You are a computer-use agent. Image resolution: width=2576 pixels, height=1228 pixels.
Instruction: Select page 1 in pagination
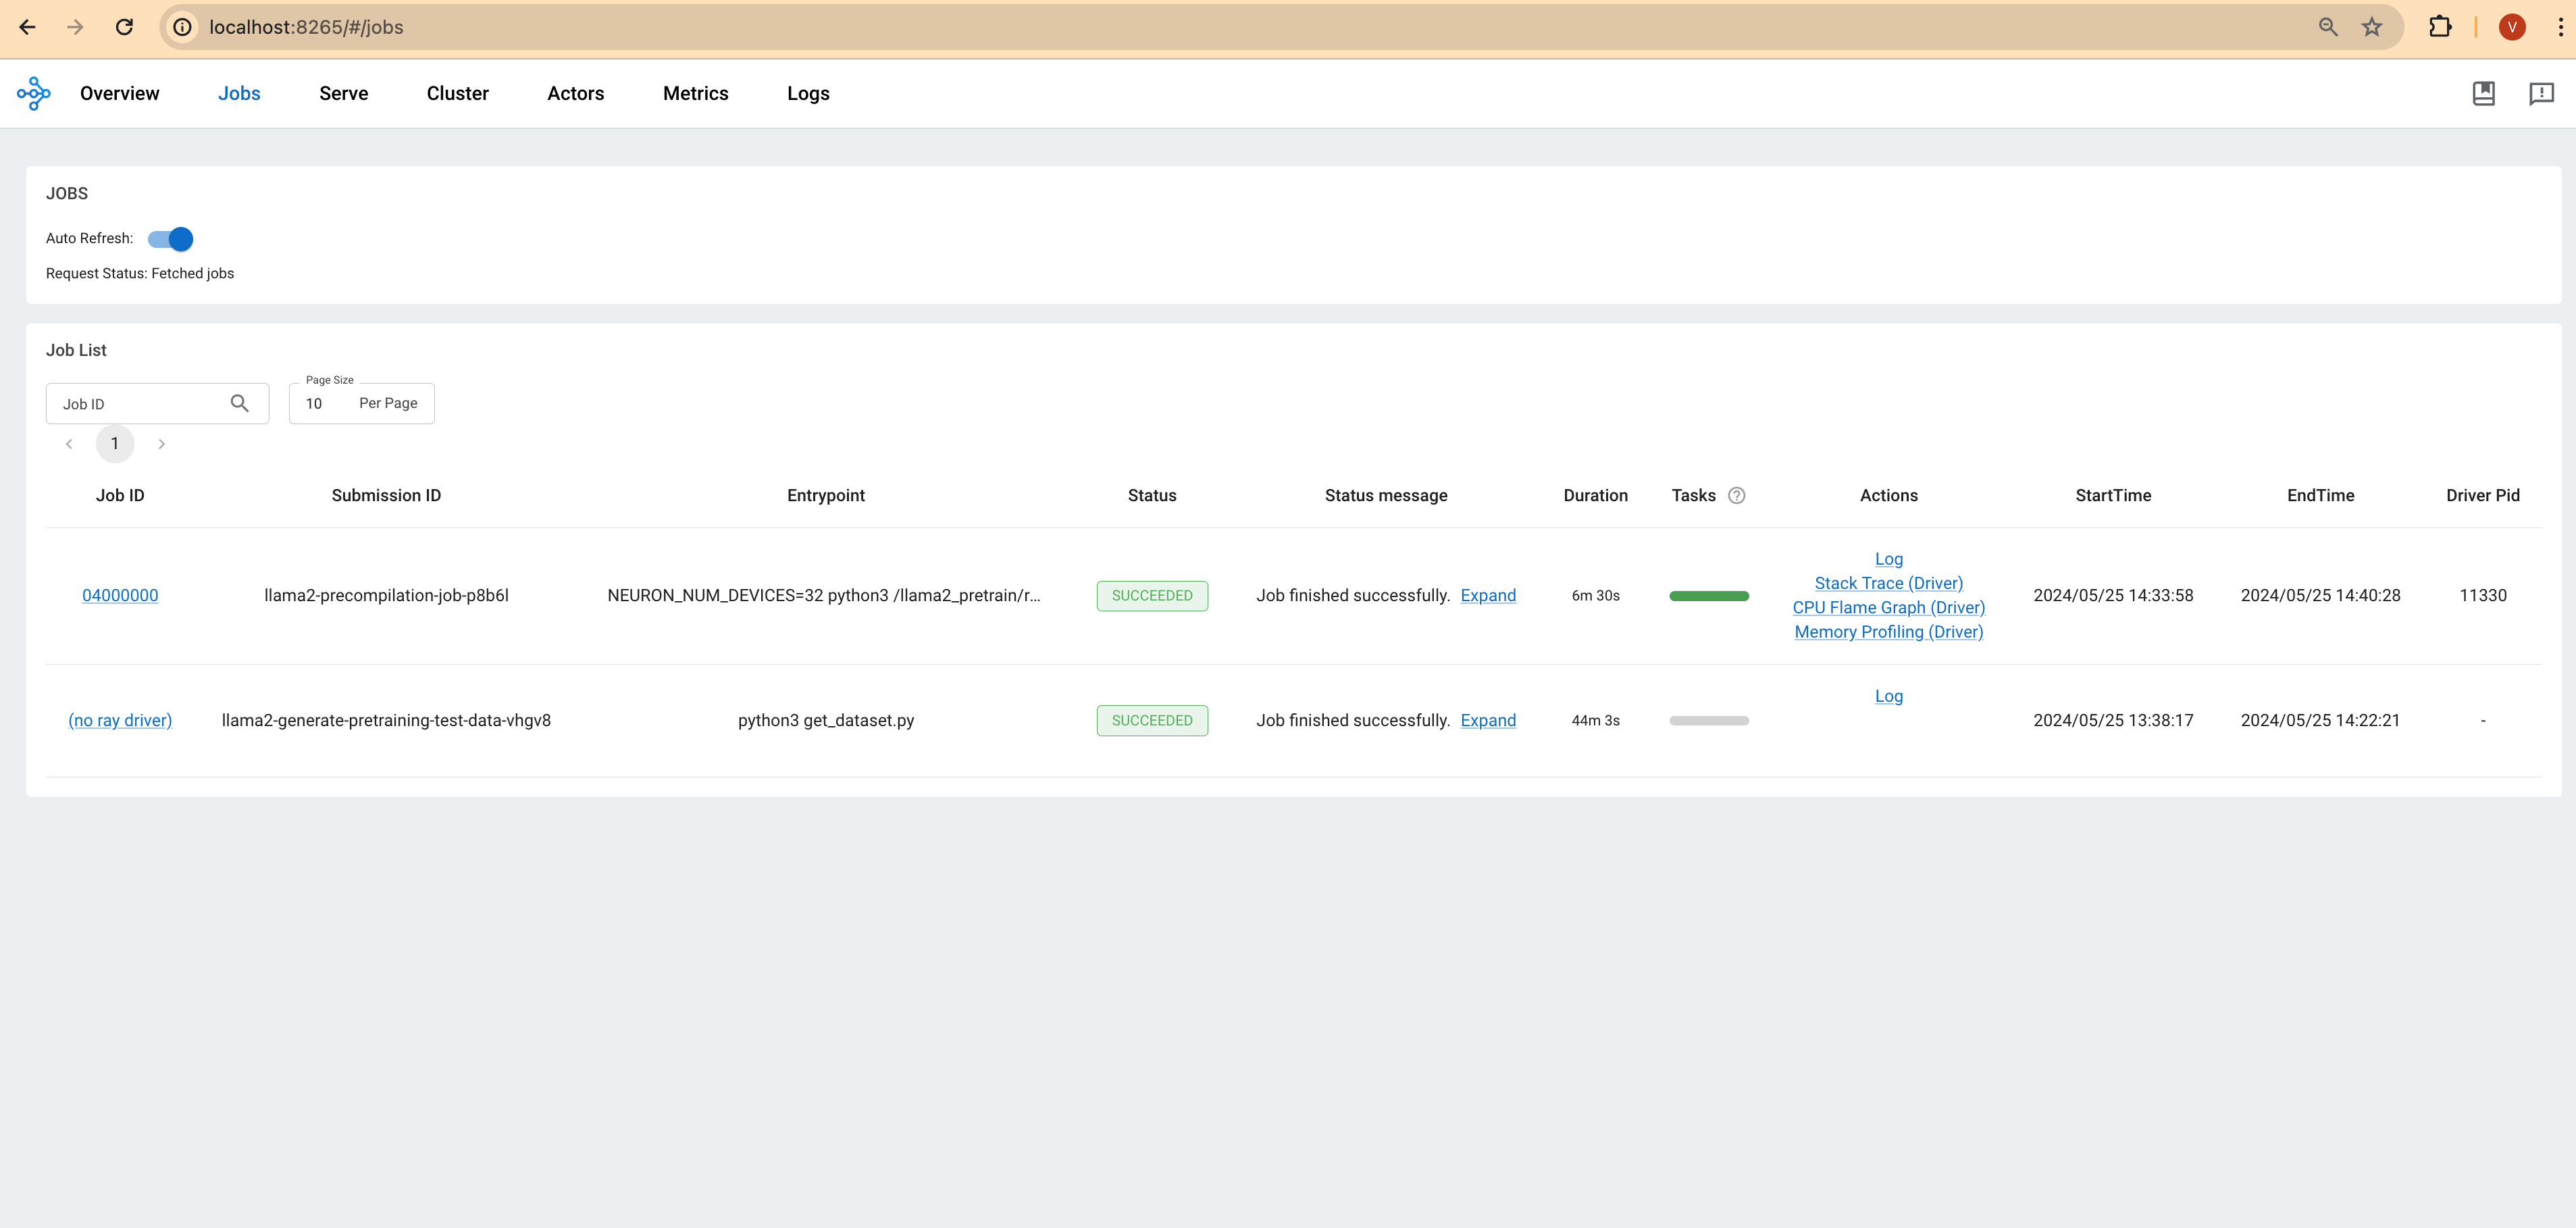115,444
